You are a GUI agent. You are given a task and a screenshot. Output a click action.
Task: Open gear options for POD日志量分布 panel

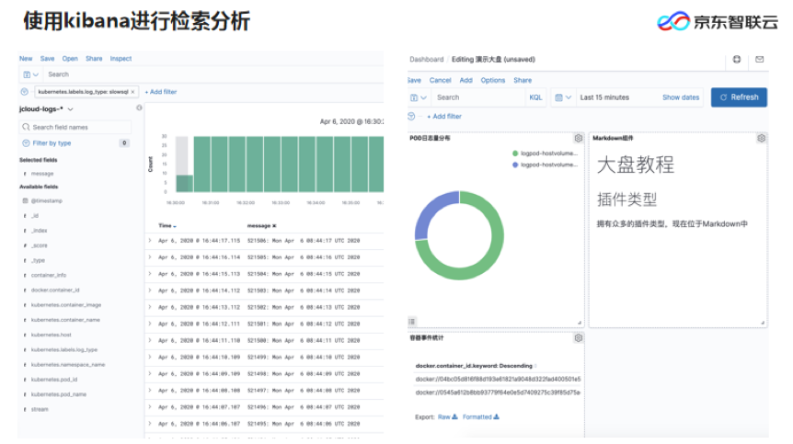click(x=578, y=138)
